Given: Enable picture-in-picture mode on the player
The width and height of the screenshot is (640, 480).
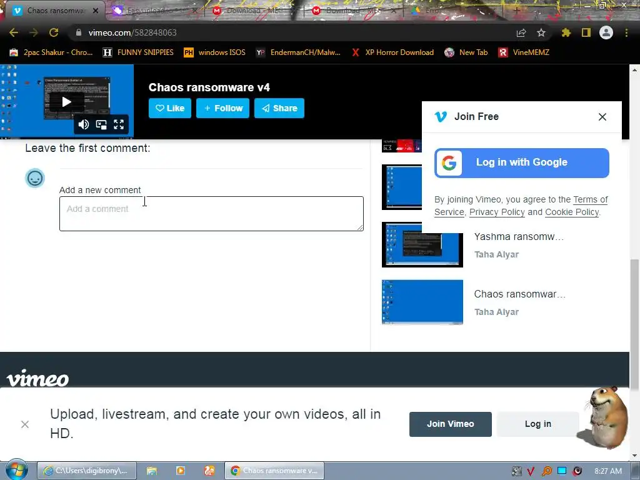Looking at the screenshot, I should [x=101, y=124].
